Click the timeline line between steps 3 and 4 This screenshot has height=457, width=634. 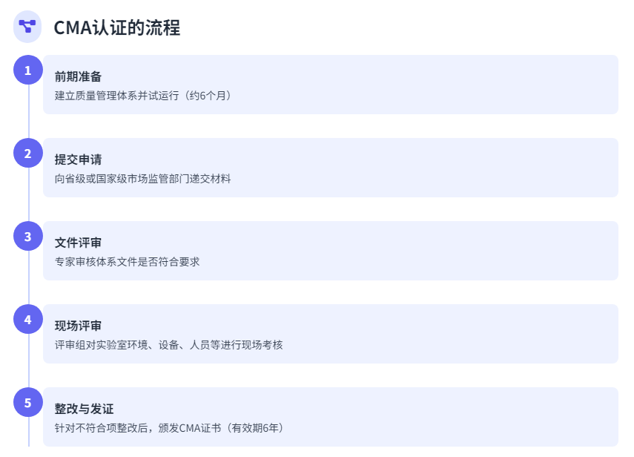tap(29, 278)
